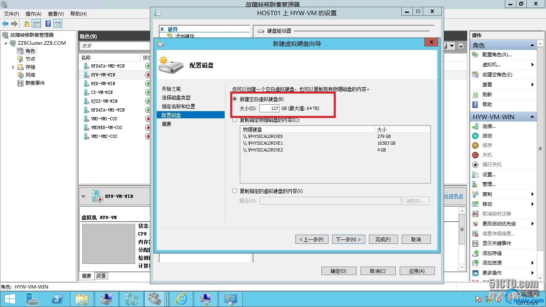Click the 连接... connect icon
Screen dimensions: 546x307
click(475, 126)
